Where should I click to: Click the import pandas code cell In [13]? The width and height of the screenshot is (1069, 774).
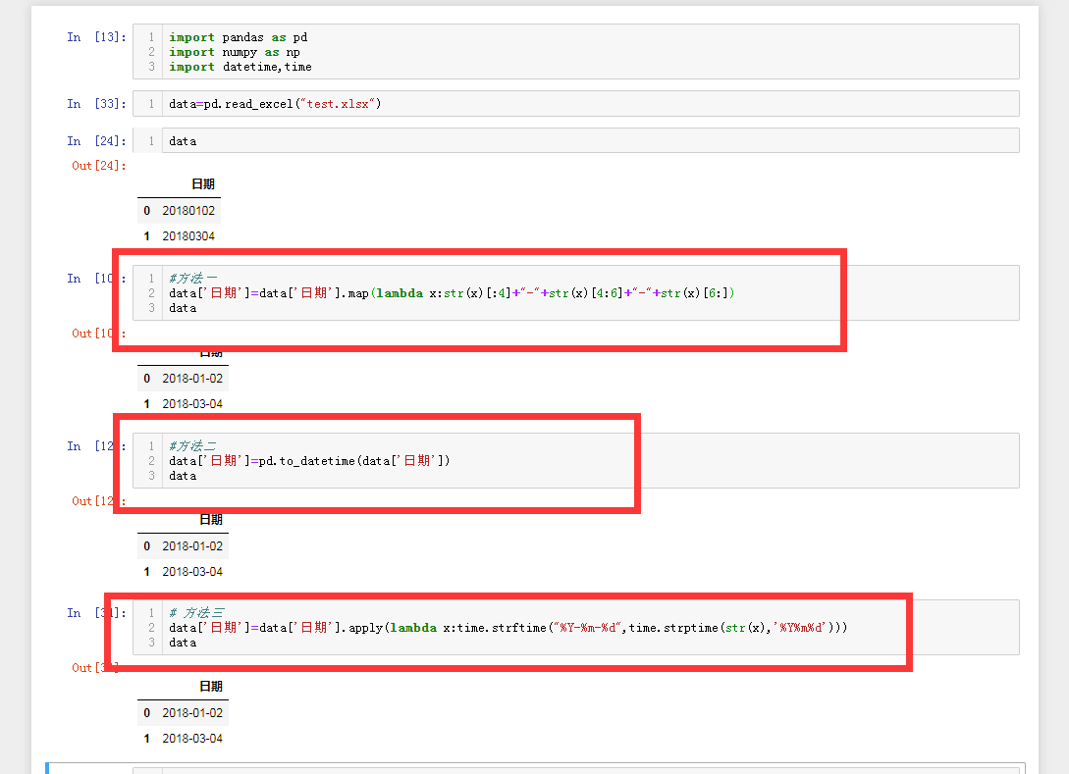pyautogui.click(x=576, y=52)
